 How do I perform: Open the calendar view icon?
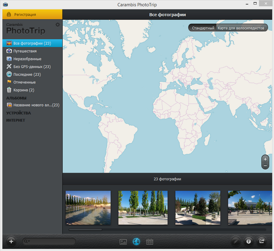pos(149,242)
